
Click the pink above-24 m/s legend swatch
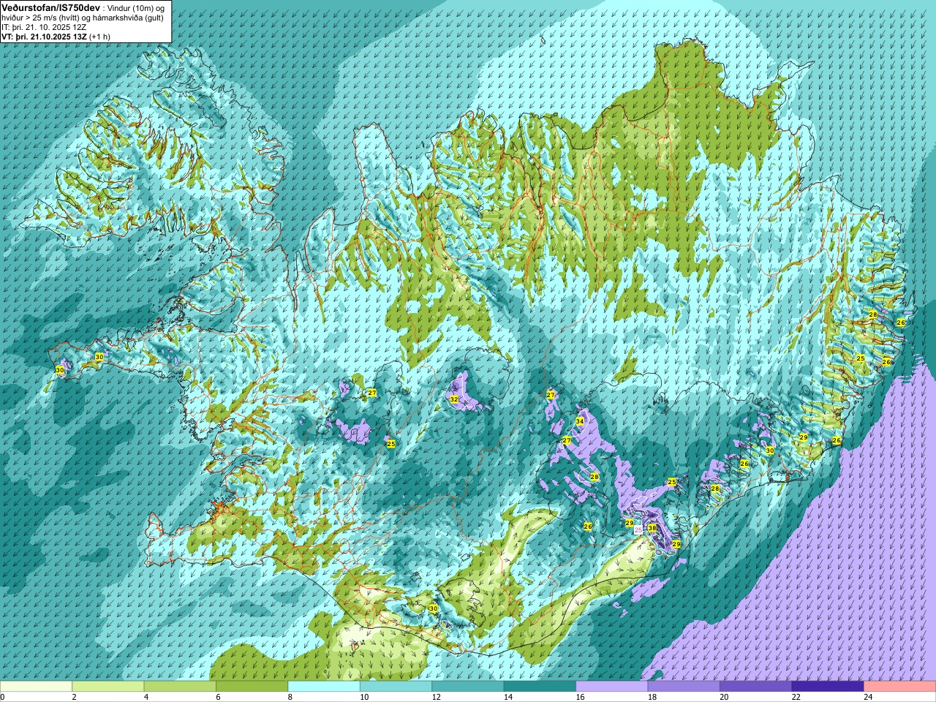900,687
